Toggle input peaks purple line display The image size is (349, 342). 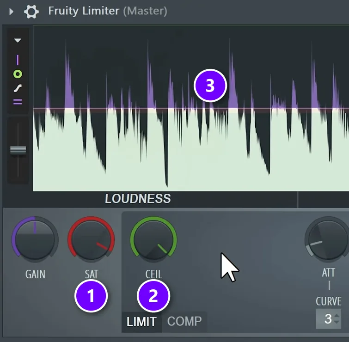click(18, 60)
